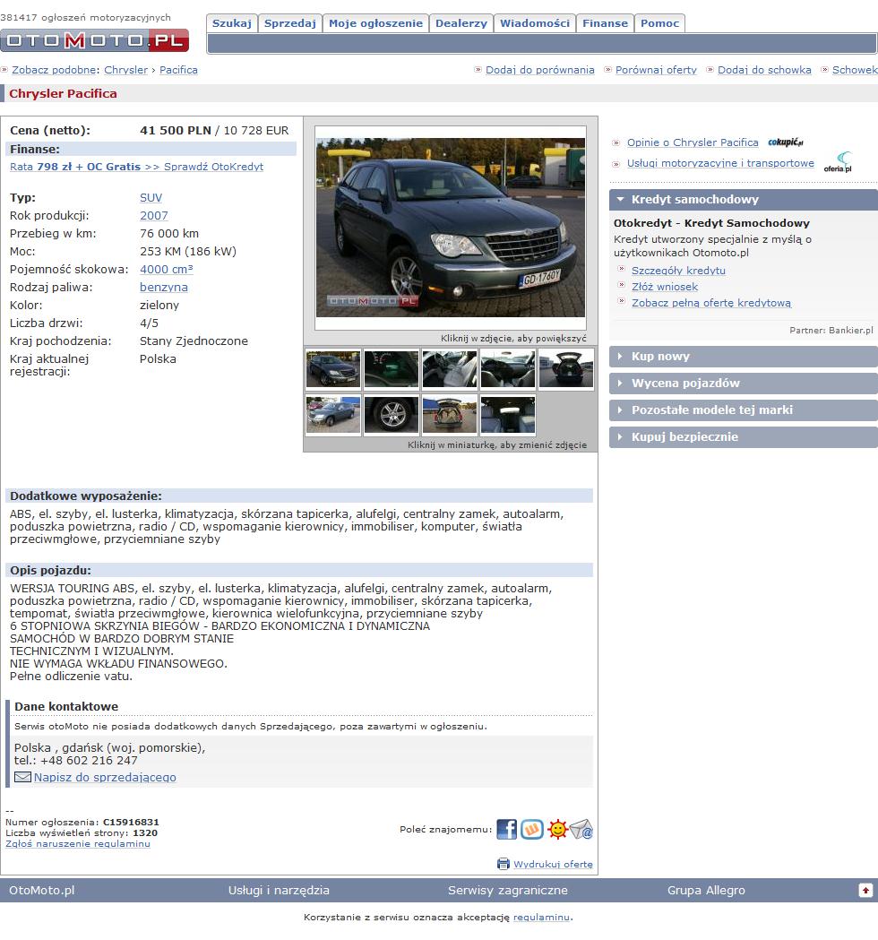Open Zobacz pełną ofertę kredytową
The height and width of the screenshot is (940, 878).
pos(711,304)
